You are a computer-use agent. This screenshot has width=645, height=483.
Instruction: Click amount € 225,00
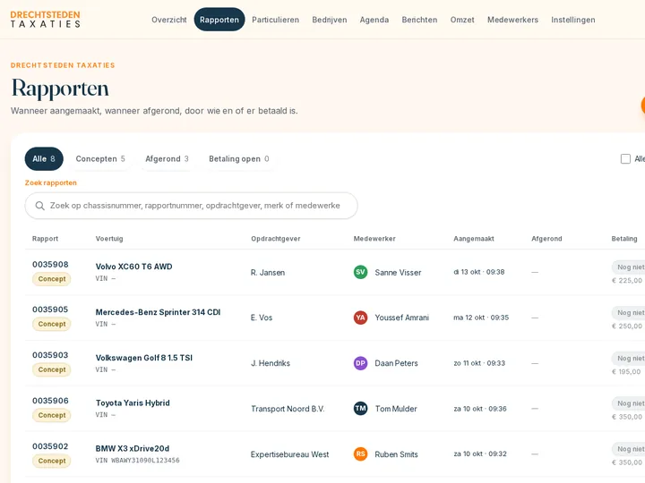(627, 281)
